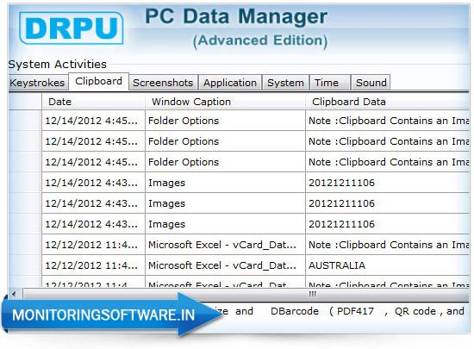Click the left scroll arrow of horizontal scrollbar
474x349 pixels.
pos(14,294)
